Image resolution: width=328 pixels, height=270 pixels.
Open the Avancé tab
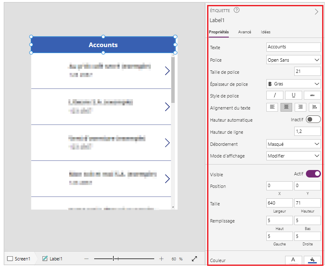click(245, 32)
